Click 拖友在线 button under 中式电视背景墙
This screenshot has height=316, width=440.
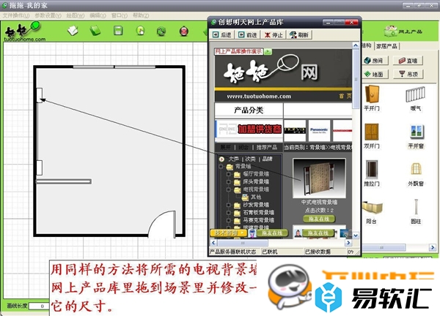pyautogui.click(x=319, y=219)
